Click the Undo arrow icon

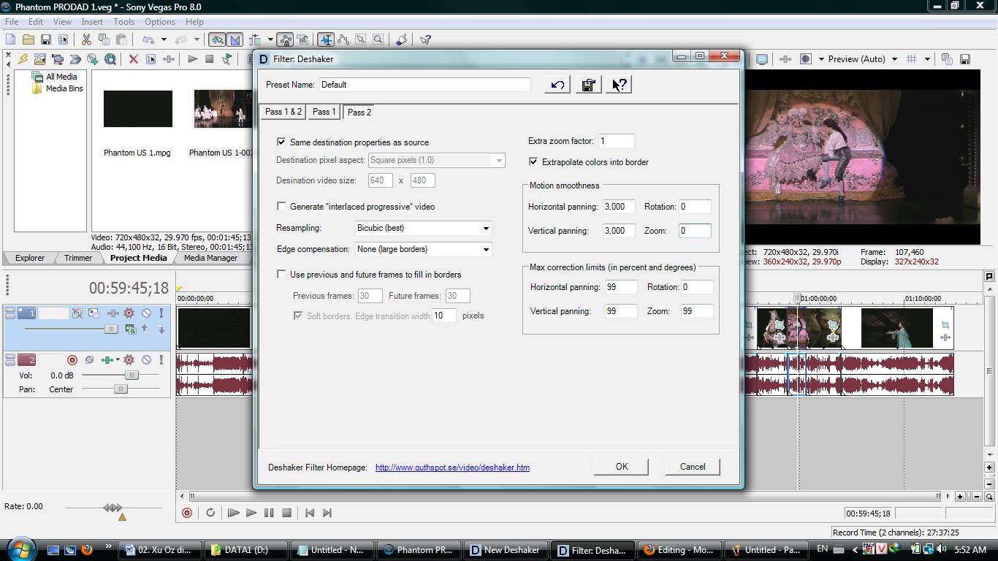point(148,39)
